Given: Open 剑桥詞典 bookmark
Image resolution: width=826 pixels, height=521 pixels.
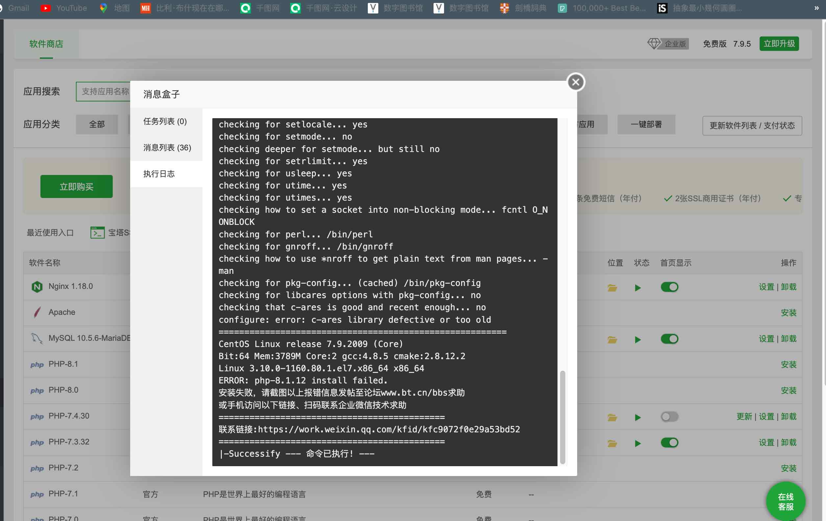Looking at the screenshot, I should tap(523, 8).
